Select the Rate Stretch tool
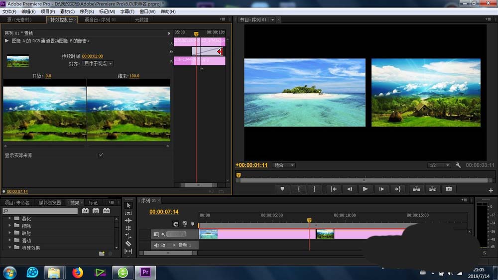498x280 pixels. pos(128,236)
